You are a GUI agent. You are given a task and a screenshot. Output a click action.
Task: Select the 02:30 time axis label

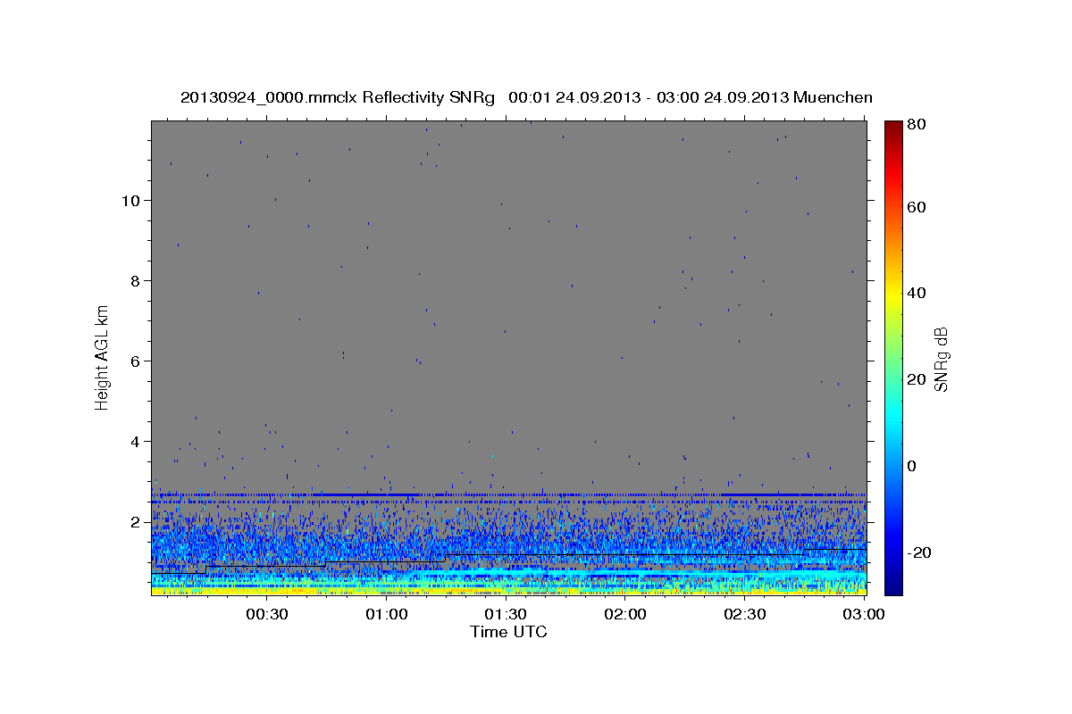point(744,614)
